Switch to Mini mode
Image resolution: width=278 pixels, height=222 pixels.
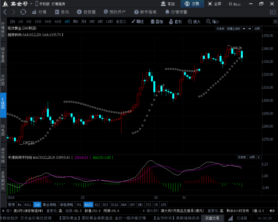[x=234, y=3]
